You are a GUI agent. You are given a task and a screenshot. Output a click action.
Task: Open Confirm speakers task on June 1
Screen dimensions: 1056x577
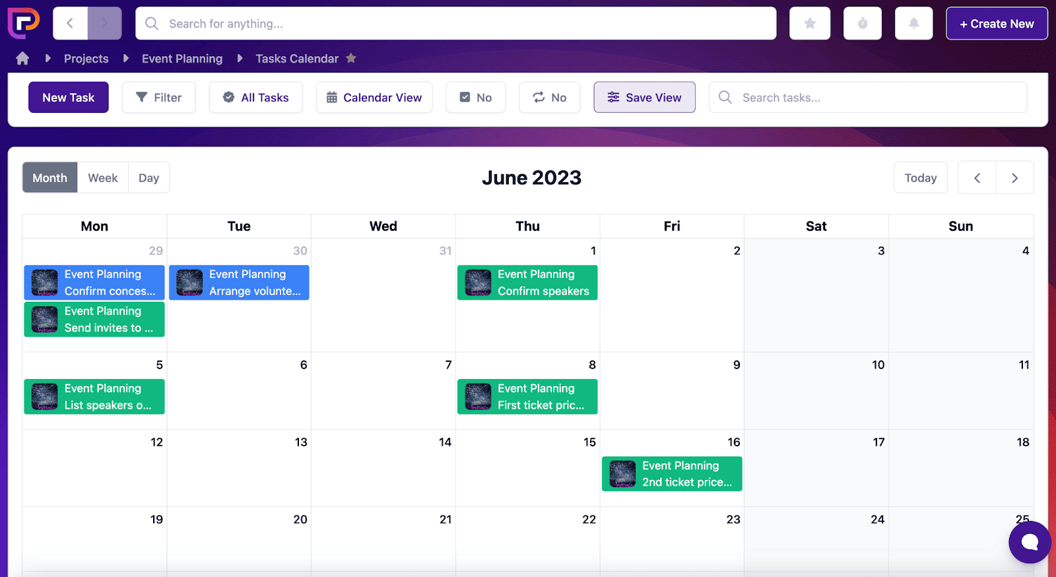tap(527, 283)
